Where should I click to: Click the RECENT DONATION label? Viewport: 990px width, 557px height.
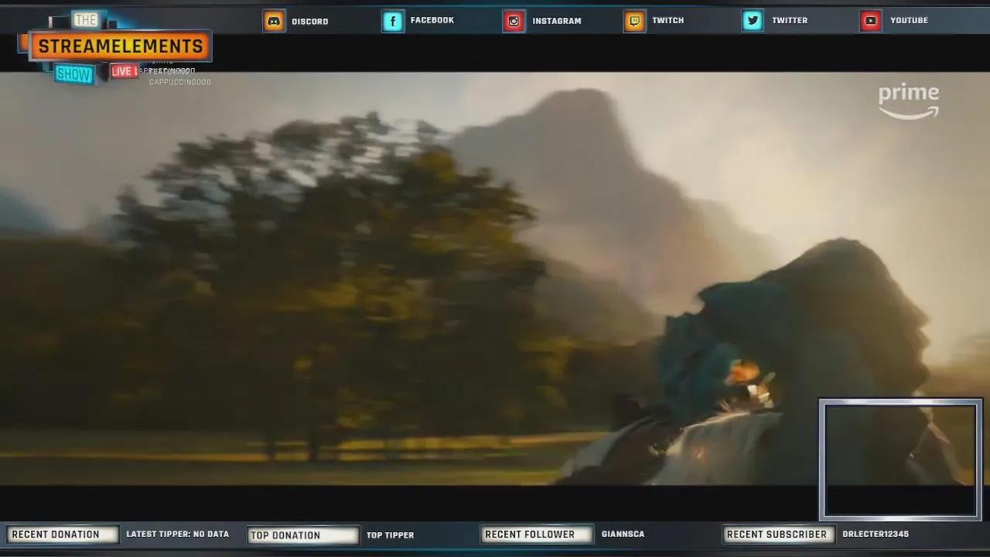point(62,535)
